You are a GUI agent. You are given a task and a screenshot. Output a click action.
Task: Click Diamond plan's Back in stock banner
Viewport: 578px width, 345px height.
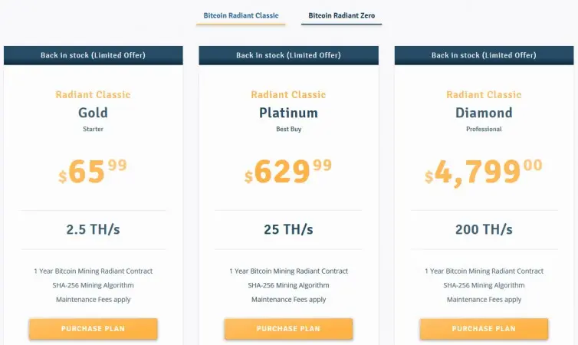[484, 55]
